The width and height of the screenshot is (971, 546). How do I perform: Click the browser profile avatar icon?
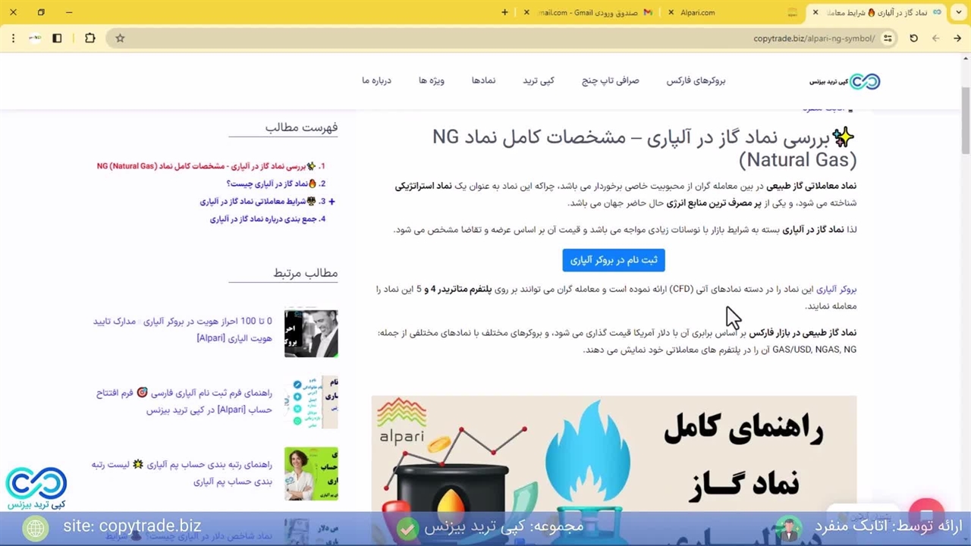[x=35, y=38]
